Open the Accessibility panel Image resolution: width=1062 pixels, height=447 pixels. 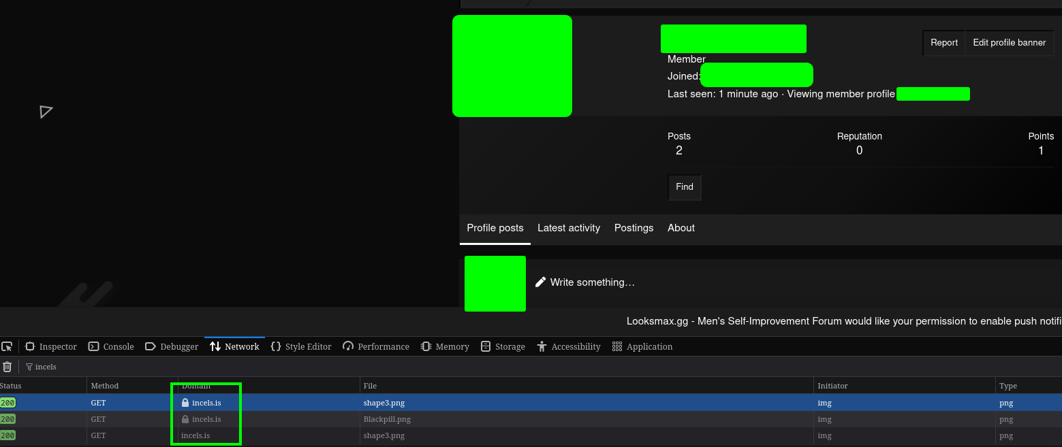point(568,346)
